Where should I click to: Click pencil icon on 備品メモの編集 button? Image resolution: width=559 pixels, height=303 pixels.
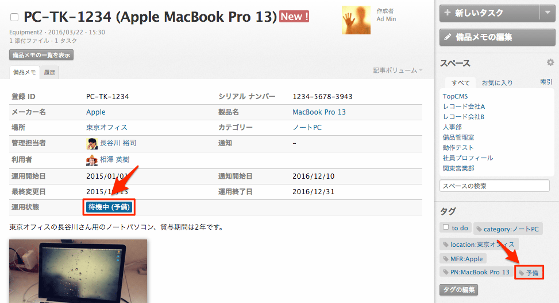click(448, 37)
